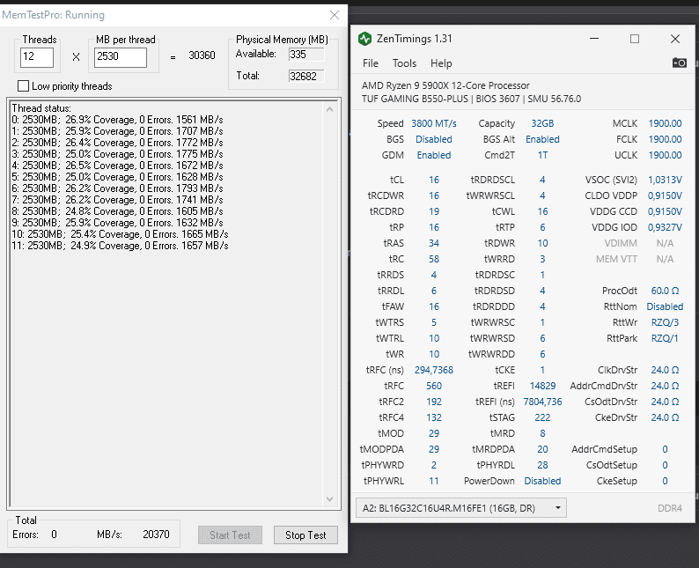Click the disabled Start Test button

pyautogui.click(x=230, y=535)
